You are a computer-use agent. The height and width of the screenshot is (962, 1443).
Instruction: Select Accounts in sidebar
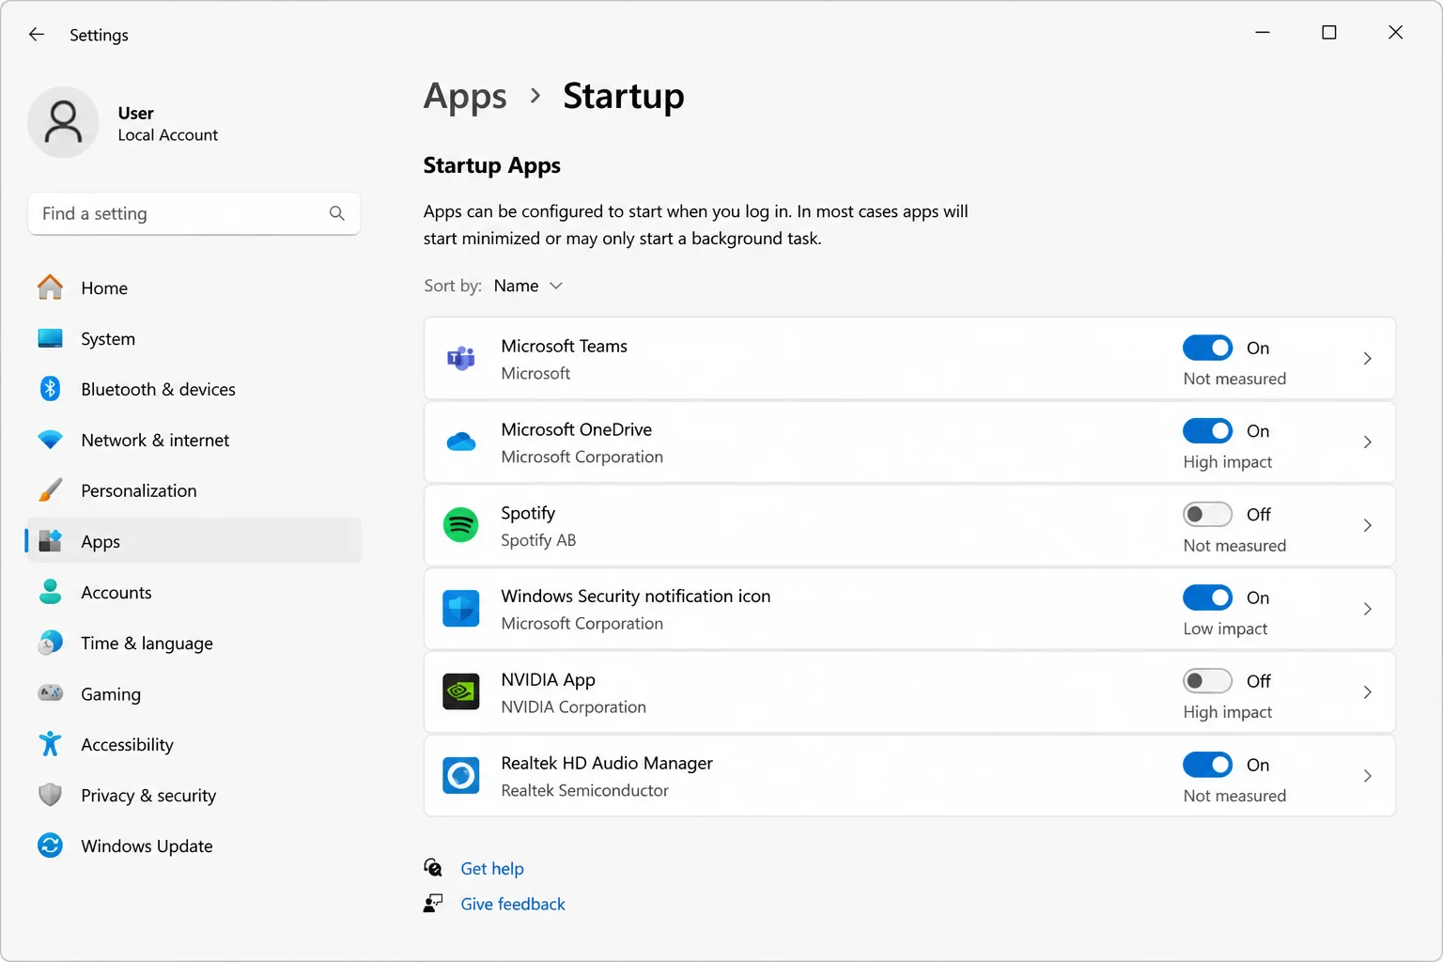pyautogui.click(x=194, y=592)
